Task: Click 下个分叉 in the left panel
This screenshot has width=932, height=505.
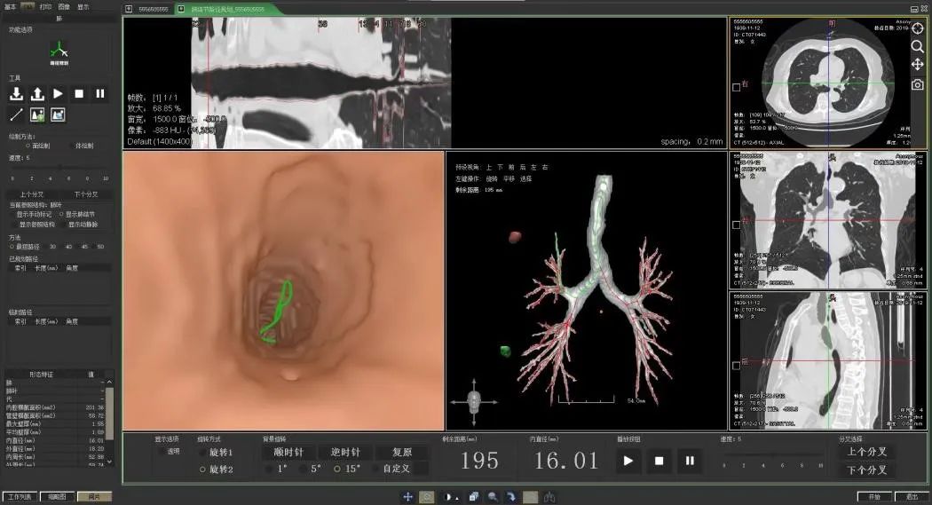Action: (85, 194)
